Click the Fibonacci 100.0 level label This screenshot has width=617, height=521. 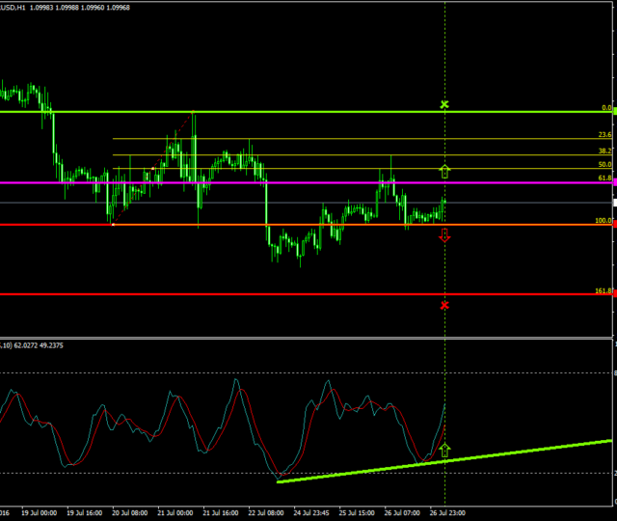tap(604, 220)
